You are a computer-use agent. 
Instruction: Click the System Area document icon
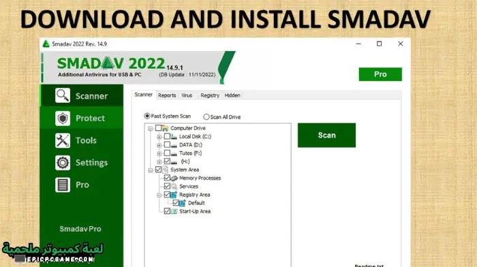pos(165,170)
